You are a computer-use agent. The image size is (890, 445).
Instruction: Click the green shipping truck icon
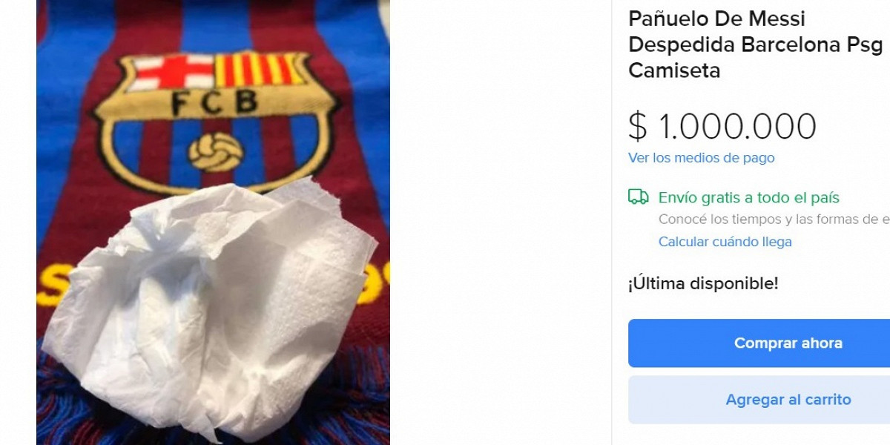[638, 197]
